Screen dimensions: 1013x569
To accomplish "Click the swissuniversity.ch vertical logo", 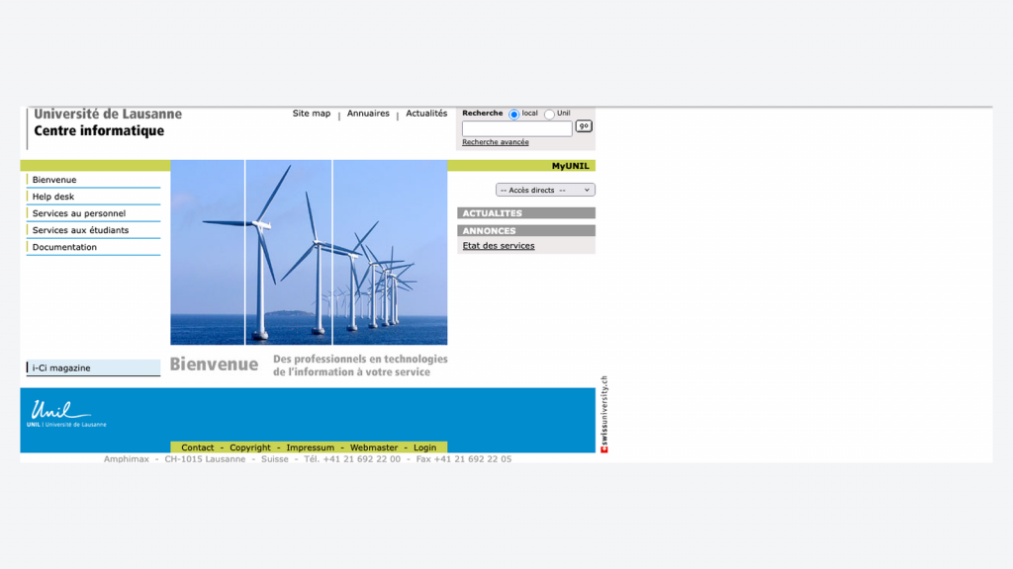I will point(604,414).
